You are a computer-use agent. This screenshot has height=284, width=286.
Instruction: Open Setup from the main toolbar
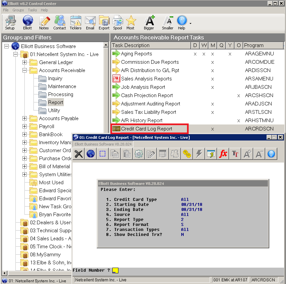10,23
